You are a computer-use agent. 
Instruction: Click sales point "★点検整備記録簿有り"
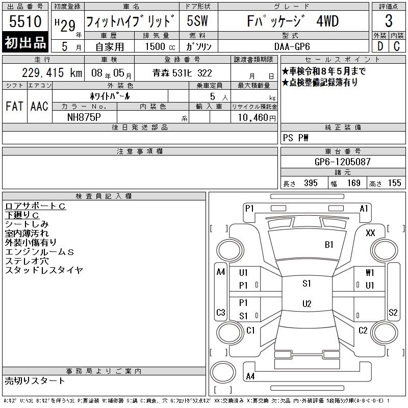pos(320,82)
